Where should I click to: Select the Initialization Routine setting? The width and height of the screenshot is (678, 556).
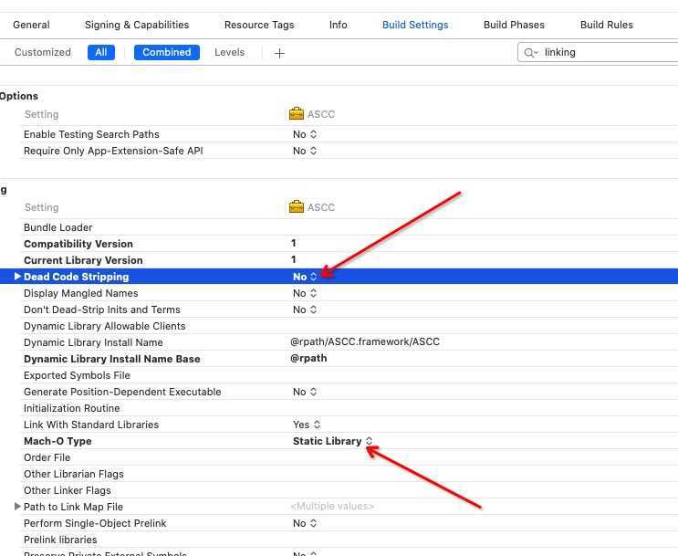tap(72, 408)
